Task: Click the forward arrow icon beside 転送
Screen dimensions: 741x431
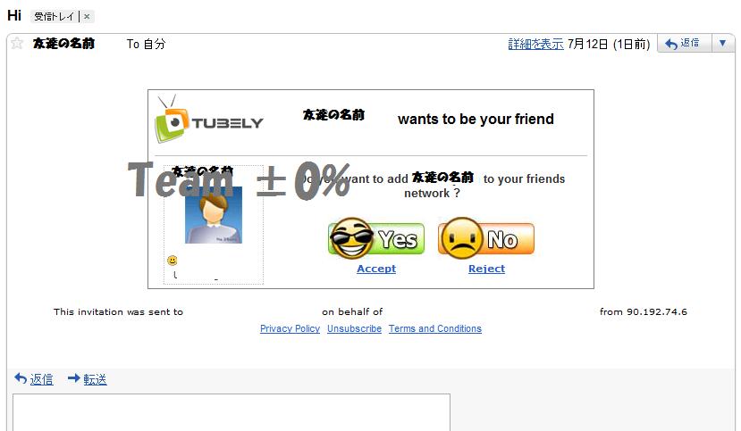Action: (73, 378)
